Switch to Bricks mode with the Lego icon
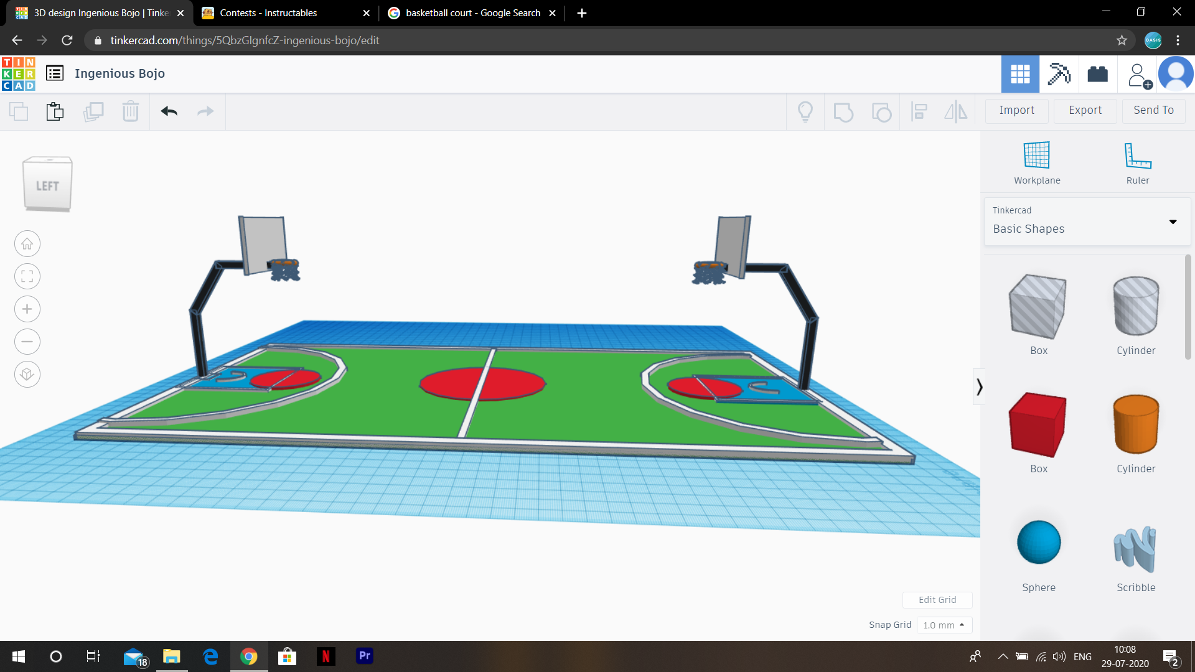Viewport: 1195px width, 672px height. (1097, 73)
